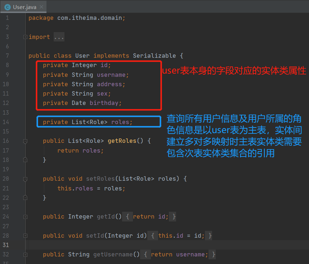Place cursor on class name 'User'
This screenshot has height=264, width=309.
[x=82, y=56]
